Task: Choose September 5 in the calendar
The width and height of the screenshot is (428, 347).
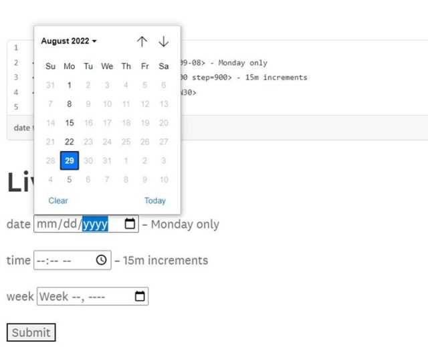Action: pos(70,179)
